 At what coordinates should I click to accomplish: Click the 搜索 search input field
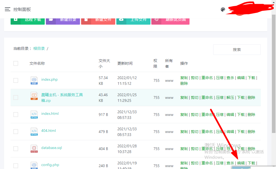[237, 50]
